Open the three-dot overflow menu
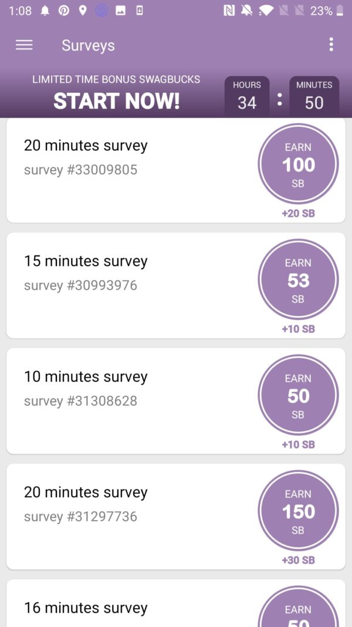This screenshot has width=352, height=627. point(331,45)
